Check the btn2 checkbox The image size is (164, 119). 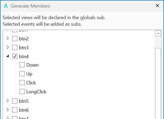15,39
